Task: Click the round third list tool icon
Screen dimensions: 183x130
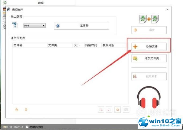Action: click(117, 110)
